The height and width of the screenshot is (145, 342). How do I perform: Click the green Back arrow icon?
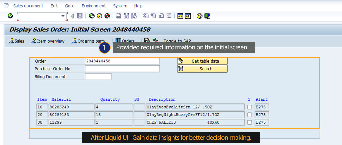click(x=92, y=16)
